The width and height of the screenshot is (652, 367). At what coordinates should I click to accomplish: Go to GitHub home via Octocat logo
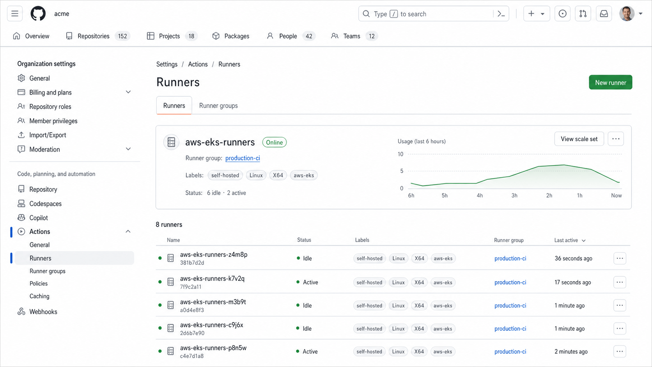point(38,14)
